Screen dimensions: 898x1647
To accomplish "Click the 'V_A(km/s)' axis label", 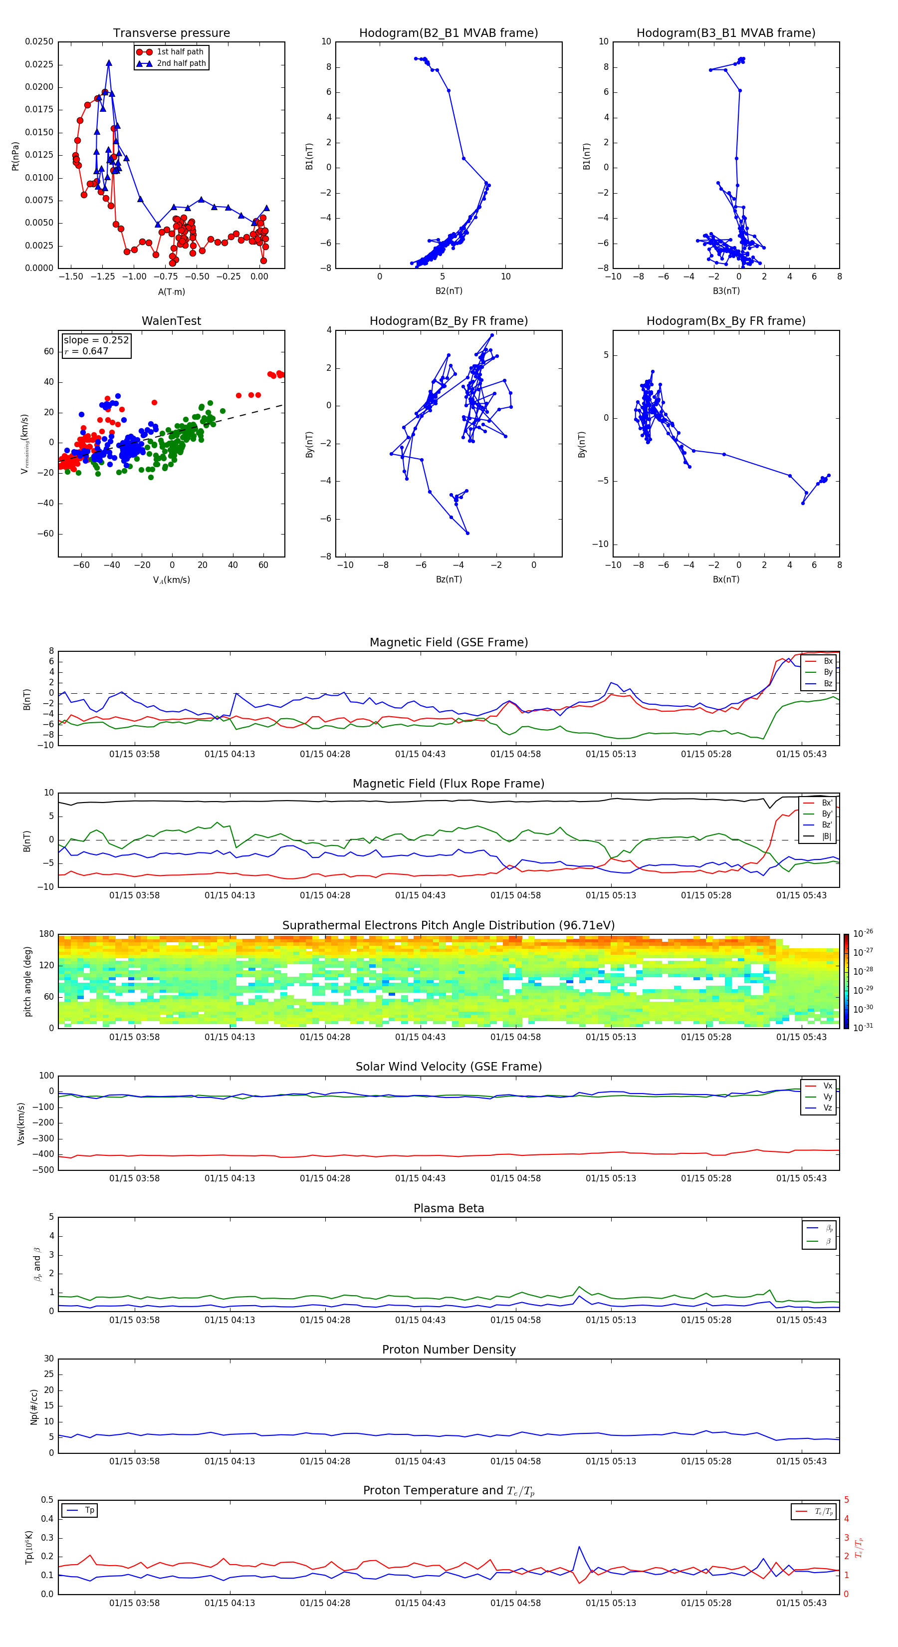I will click(171, 580).
